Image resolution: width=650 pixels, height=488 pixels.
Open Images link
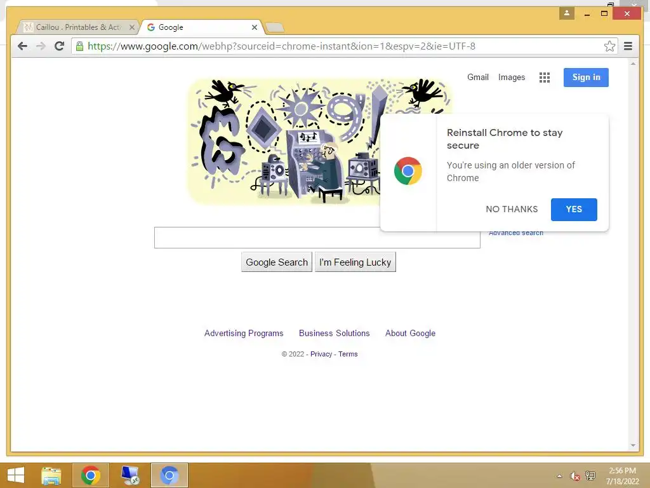pyautogui.click(x=512, y=77)
